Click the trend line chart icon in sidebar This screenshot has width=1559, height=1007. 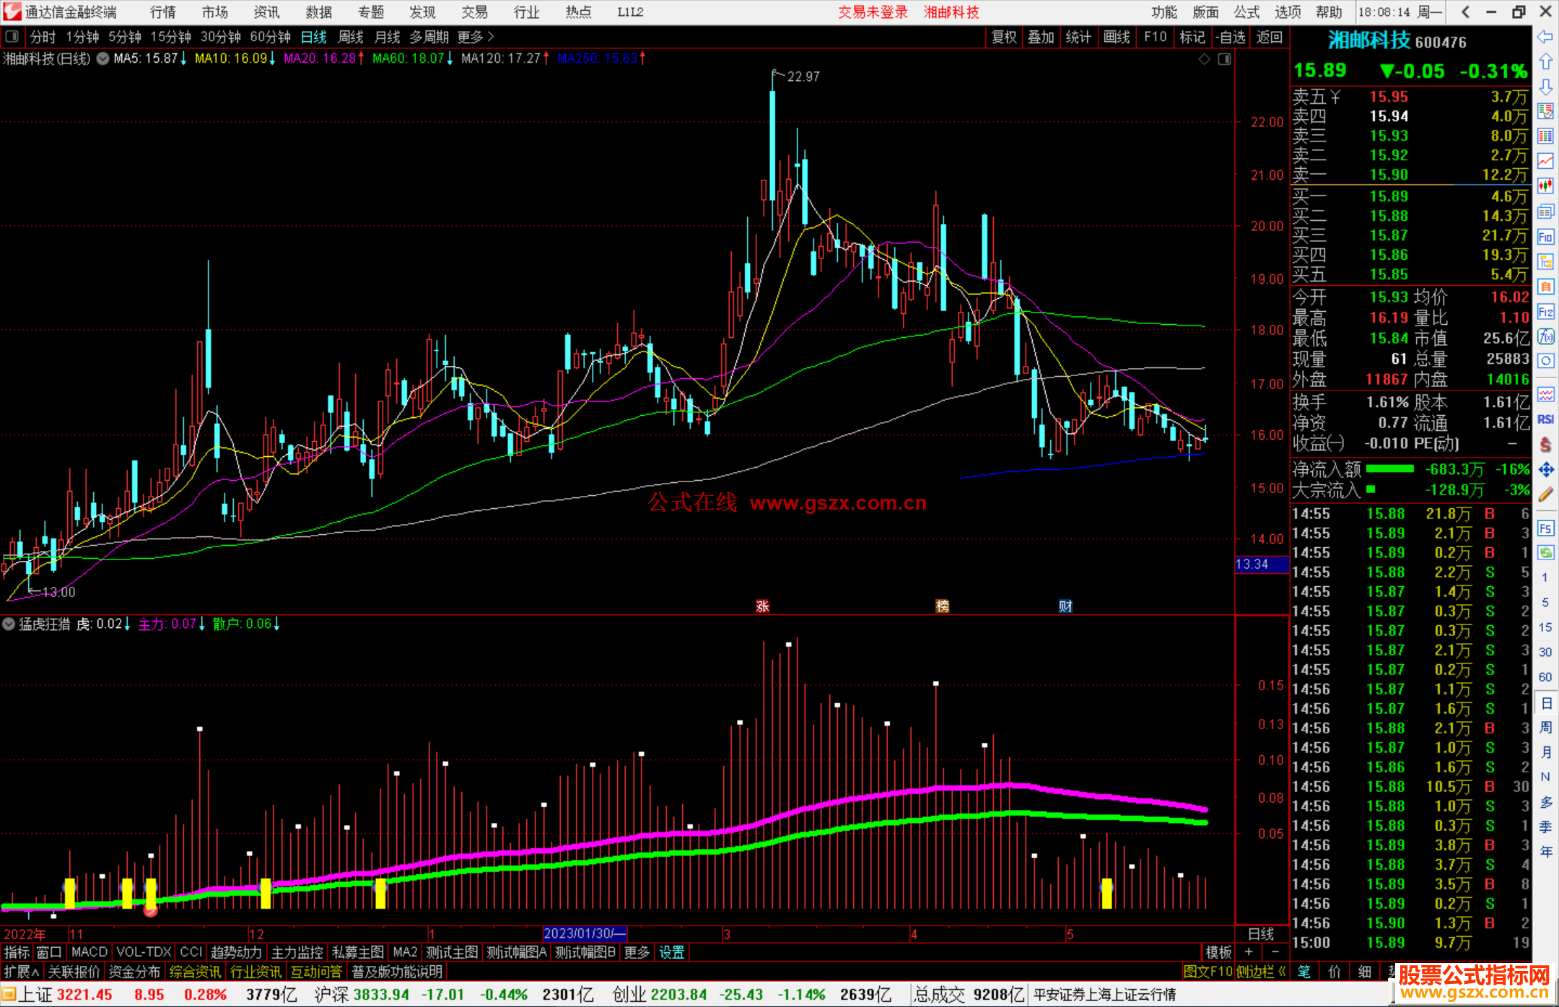click(x=1545, y=161)
